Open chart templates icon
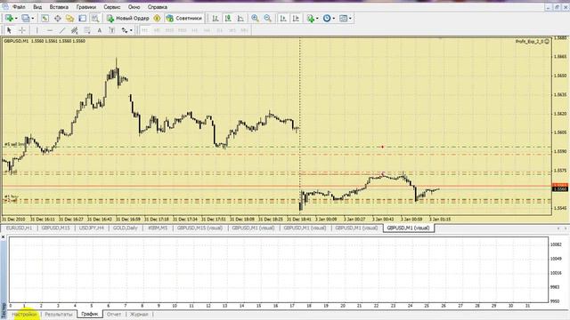 pos(343,18)
